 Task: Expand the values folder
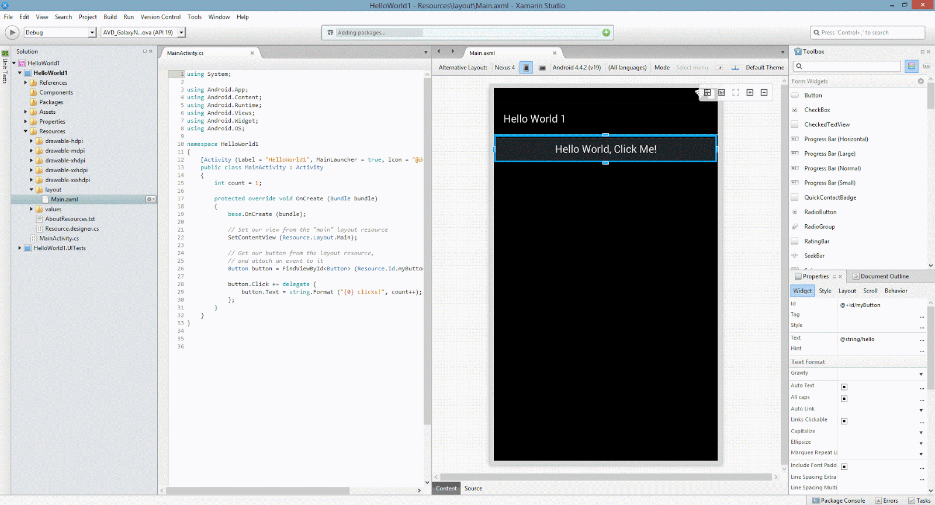pos(32,209)
